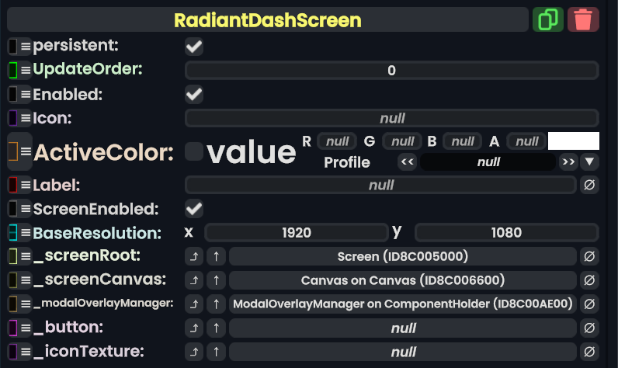The height and width of the screenshot is (368, 618).
Task: Clear the _iconTexture reference
Action: tap(589, 352)
